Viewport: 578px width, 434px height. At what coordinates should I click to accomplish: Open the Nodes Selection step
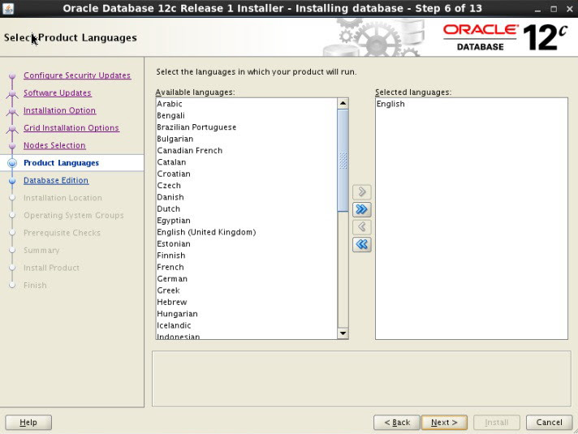pos(54,145)
